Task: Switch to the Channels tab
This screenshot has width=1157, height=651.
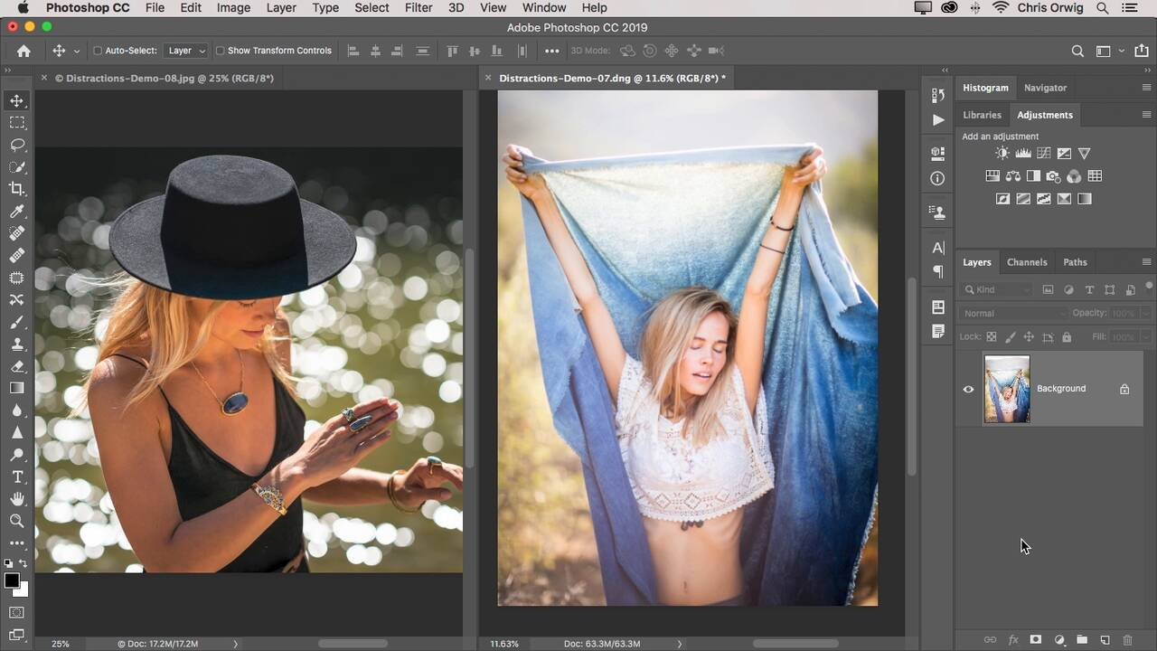Action: tap(1027, 262)
